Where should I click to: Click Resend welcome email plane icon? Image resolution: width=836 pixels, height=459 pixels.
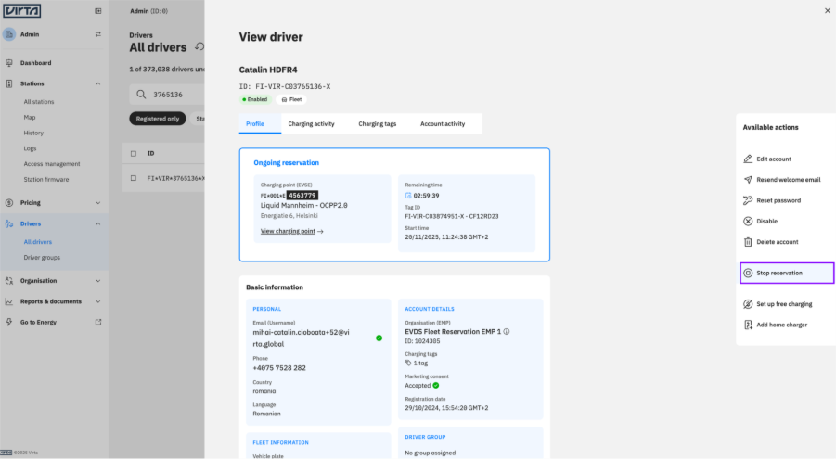tap(748, 180)
